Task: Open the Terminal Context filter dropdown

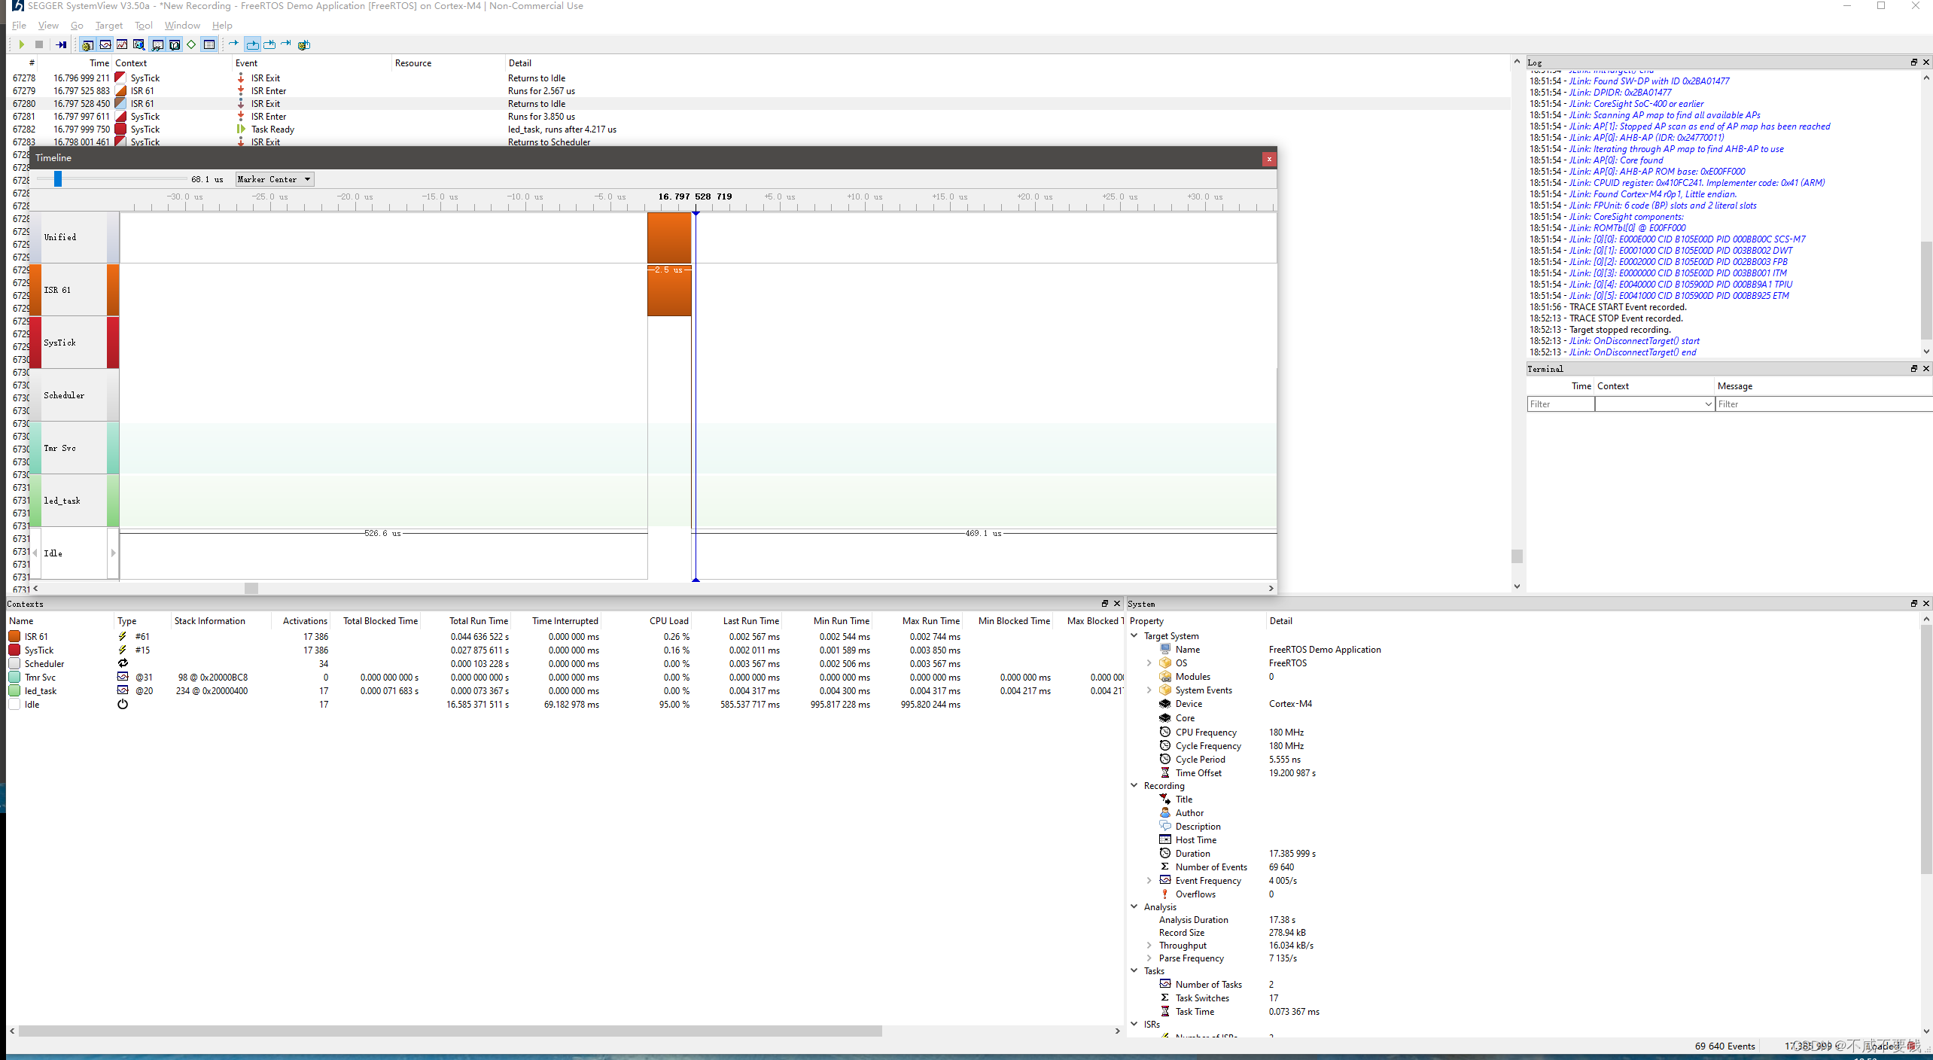Action: pyautogui.click(x=1654, y=404)
